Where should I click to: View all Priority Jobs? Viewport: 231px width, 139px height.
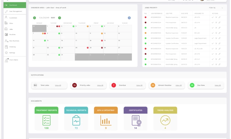(x=100, y=85)
